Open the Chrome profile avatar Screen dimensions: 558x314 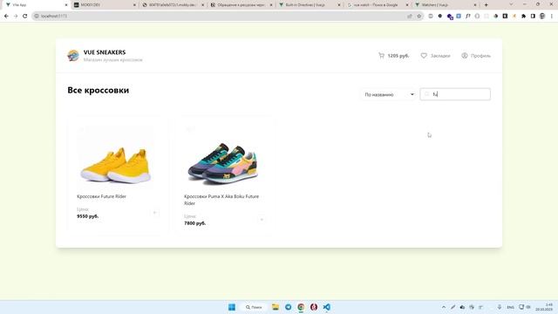542,16
